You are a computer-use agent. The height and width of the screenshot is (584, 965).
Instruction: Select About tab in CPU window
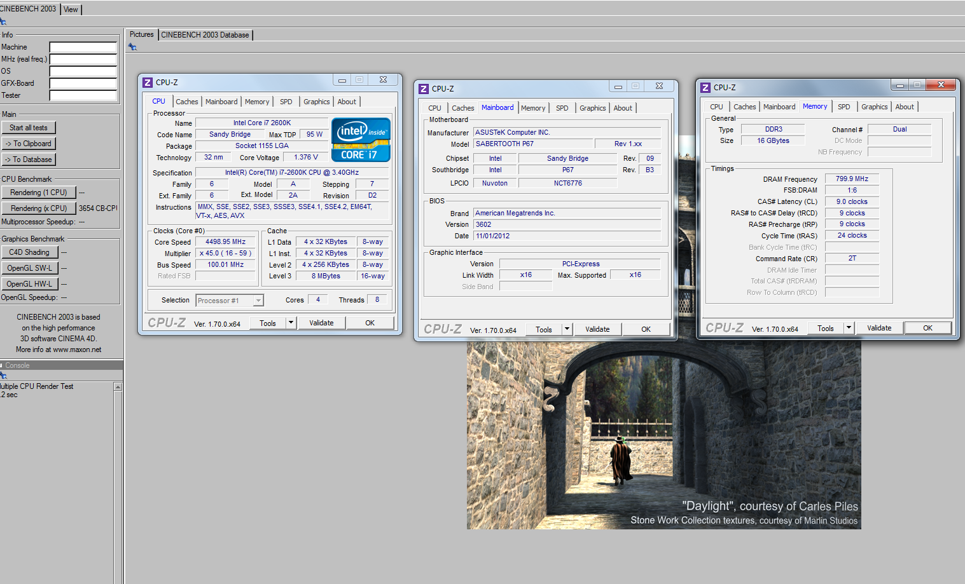pos(347,102)
